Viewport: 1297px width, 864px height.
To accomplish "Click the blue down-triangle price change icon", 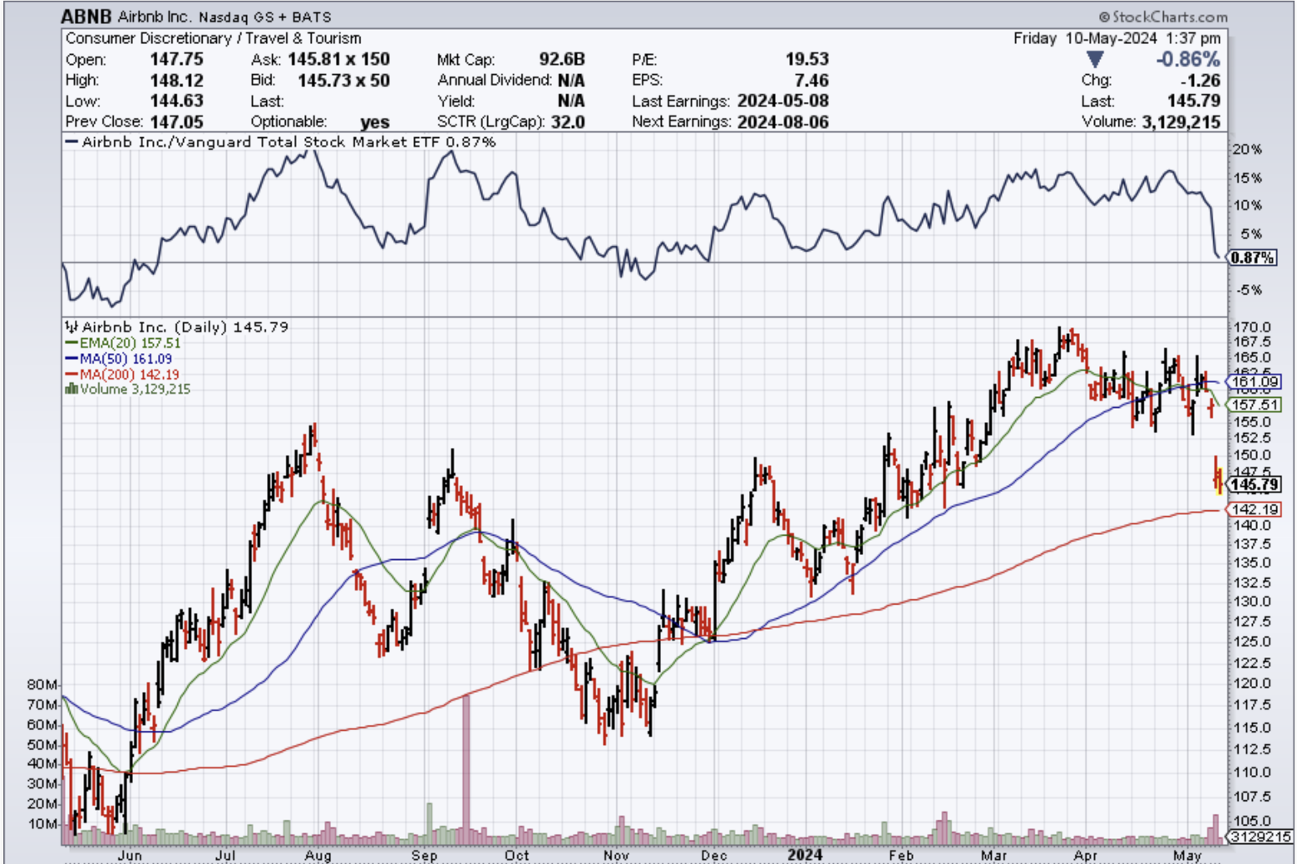I will coord(1095,60).
